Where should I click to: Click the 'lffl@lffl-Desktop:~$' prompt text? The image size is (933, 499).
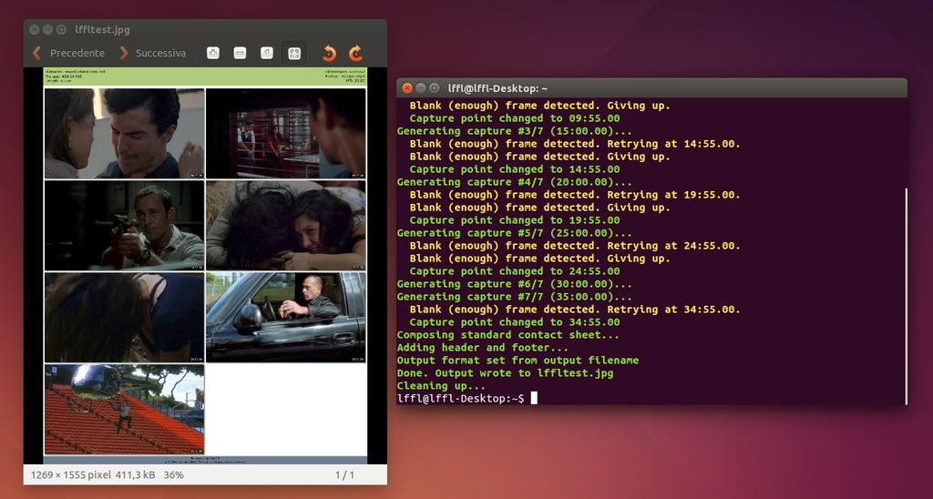click(460, 399)
